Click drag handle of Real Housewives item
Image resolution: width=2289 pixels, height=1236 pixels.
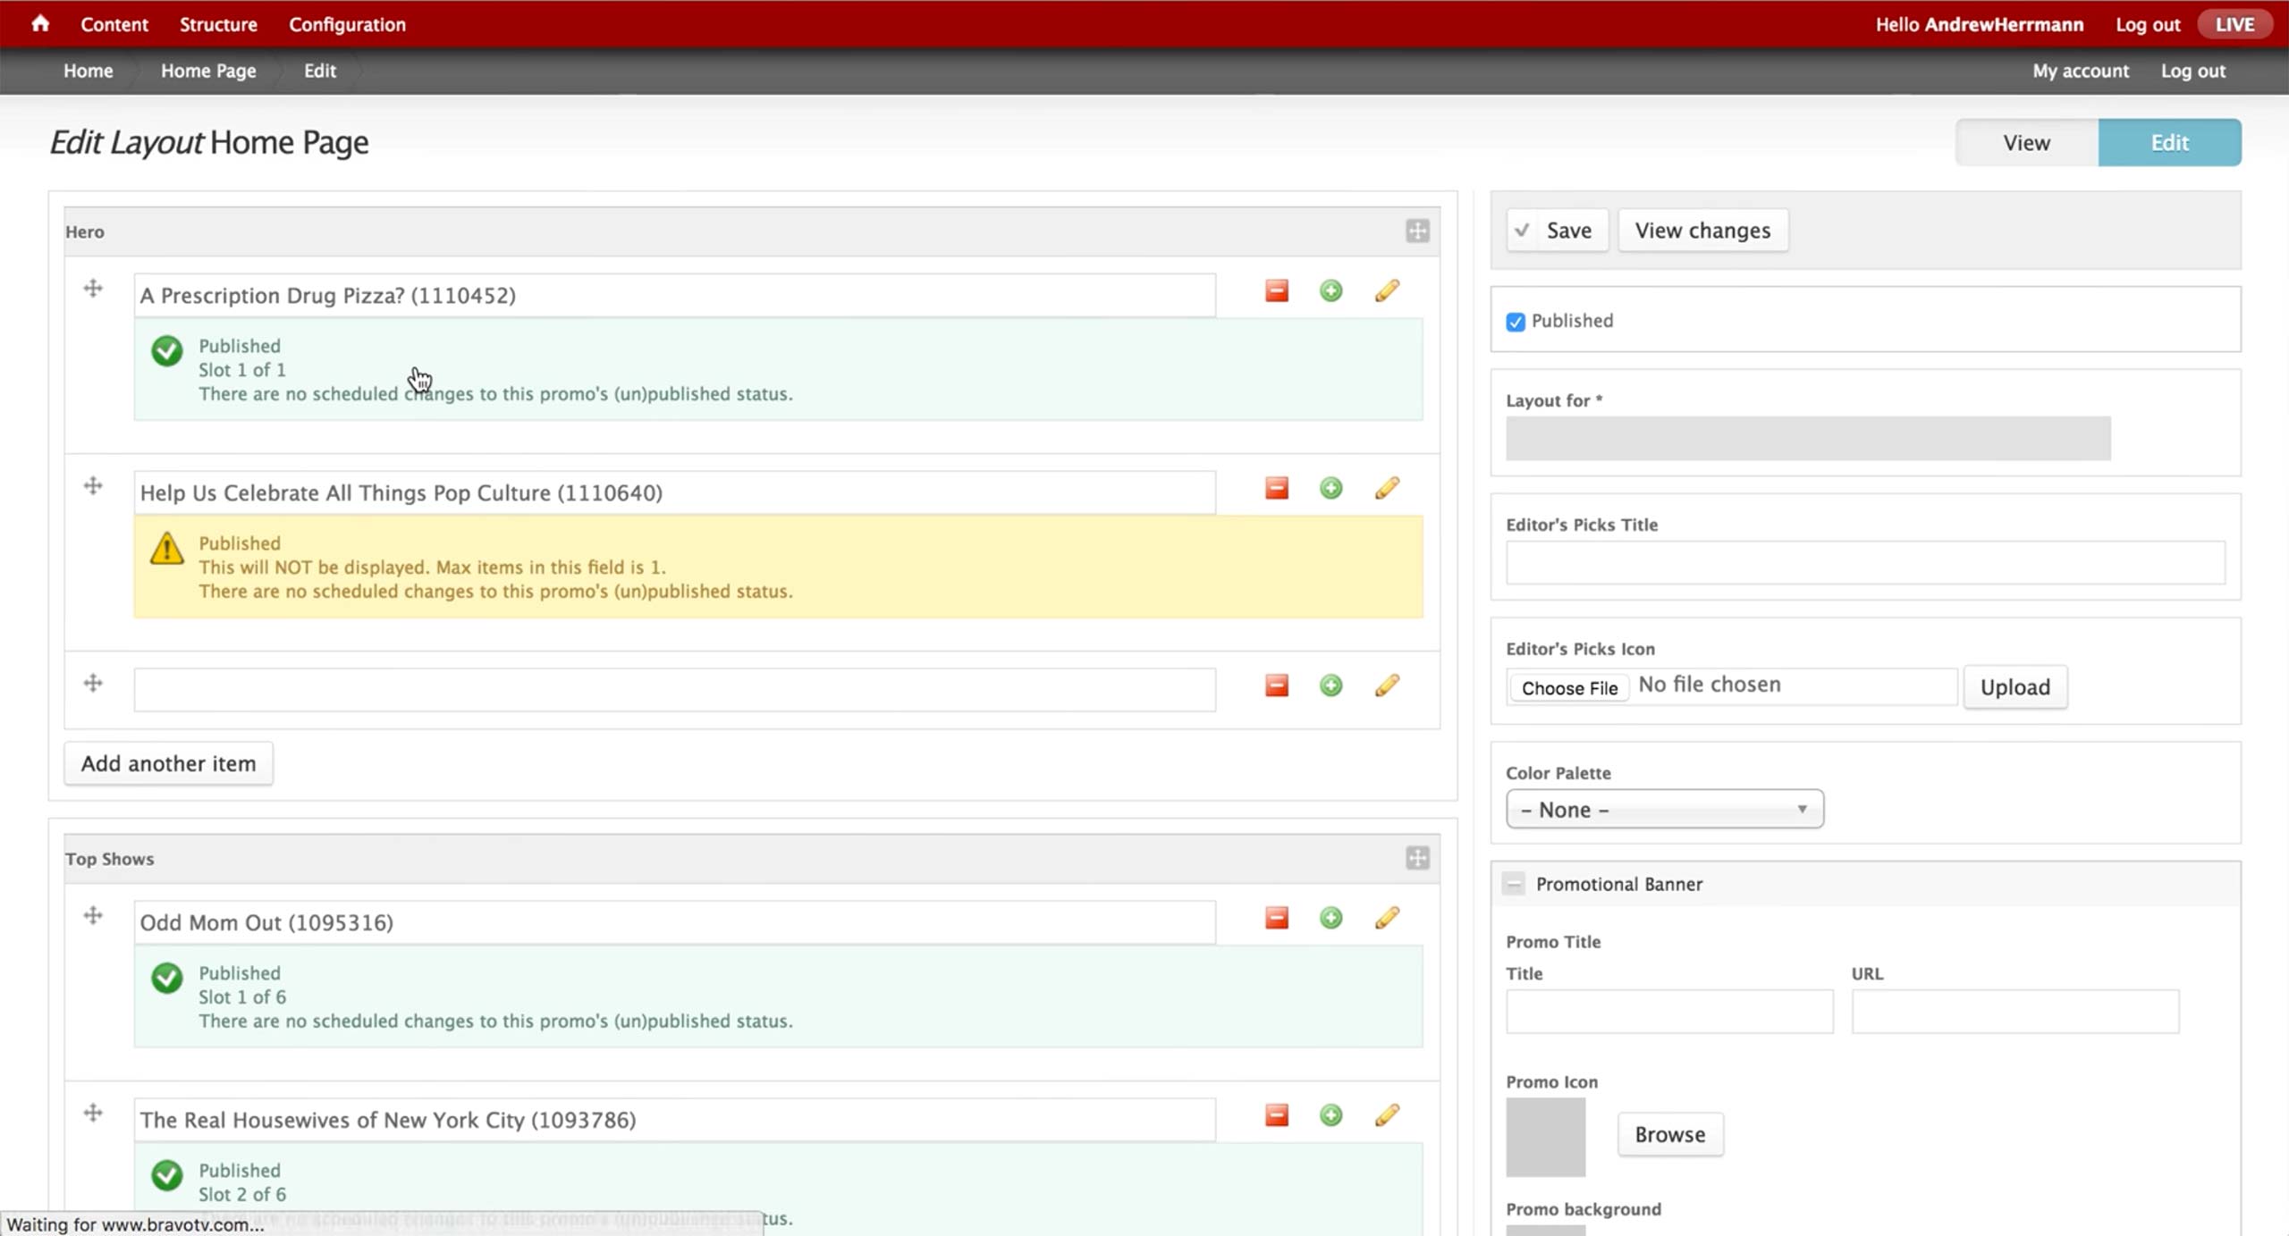click(93, 1114)
